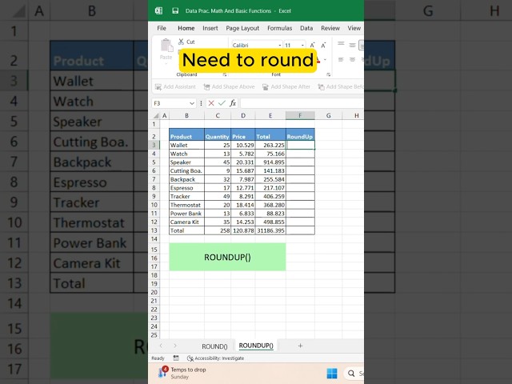Open the font color dropdown arrow
This screenshot has width=512, height=384.
tap(325, 60)
